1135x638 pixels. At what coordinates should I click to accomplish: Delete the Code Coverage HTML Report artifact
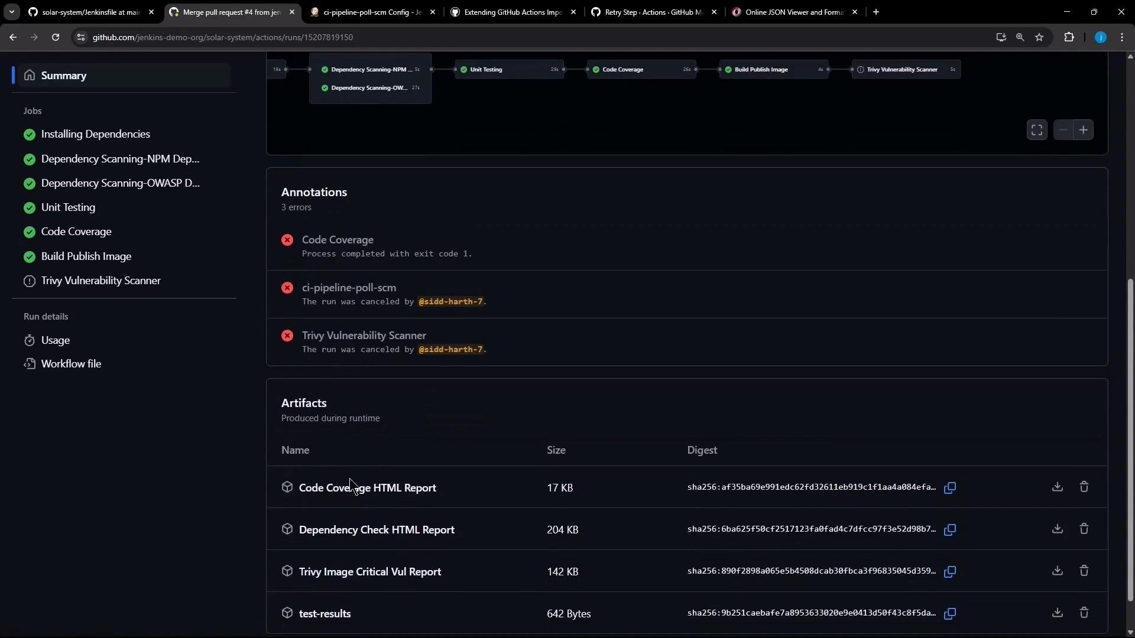click(x=1084, y=487)
